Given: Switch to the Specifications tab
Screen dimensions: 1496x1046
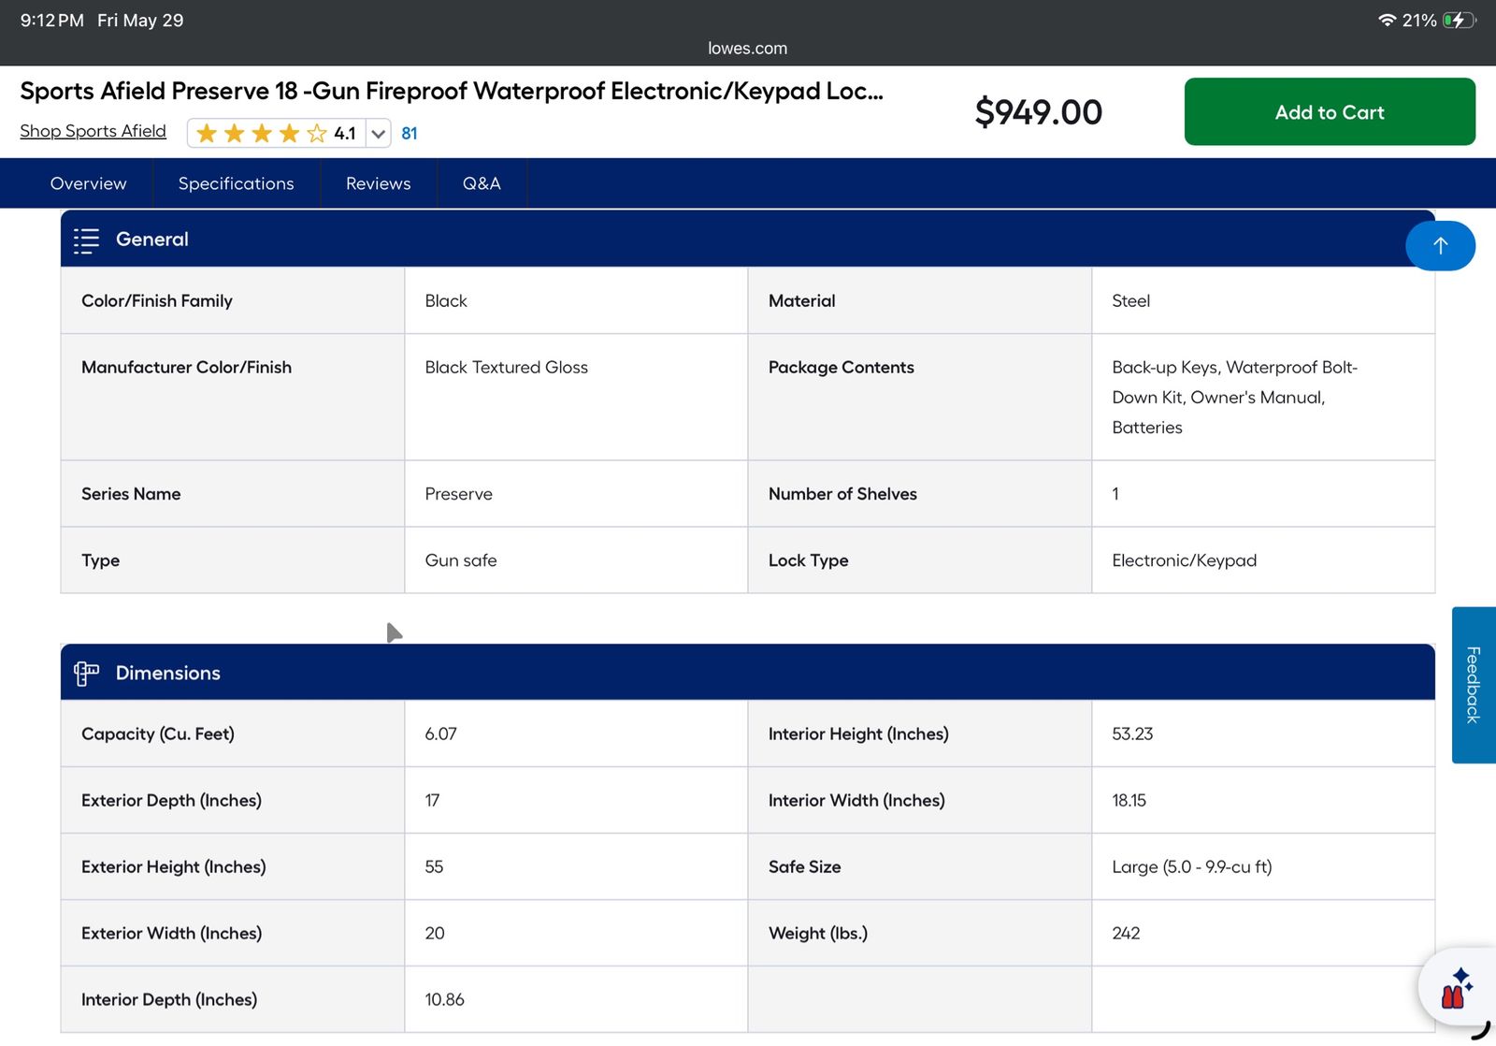Looking at the screenshot, I should pos(237,183).
